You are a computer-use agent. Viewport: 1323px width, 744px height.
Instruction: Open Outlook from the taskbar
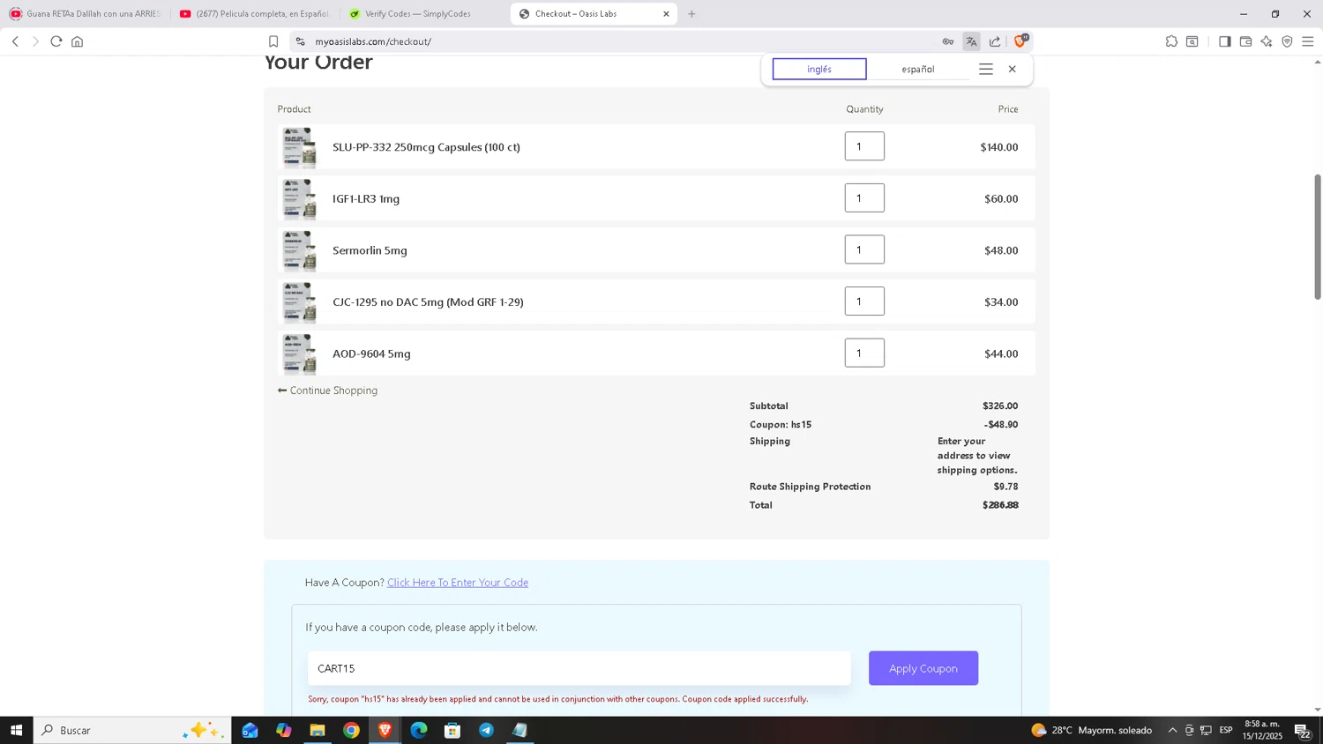pyautogui.click(x=250, y=730)
